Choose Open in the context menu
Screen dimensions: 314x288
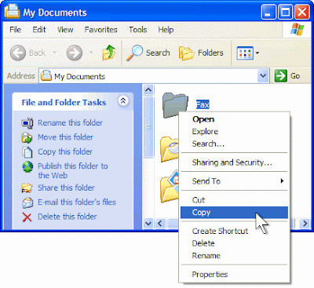[235, 119]
